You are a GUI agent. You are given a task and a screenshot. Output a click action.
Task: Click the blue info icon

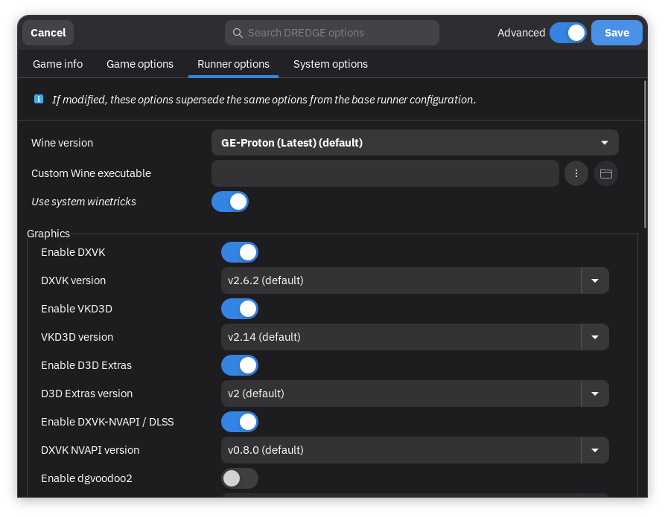[x=38, y=99]
